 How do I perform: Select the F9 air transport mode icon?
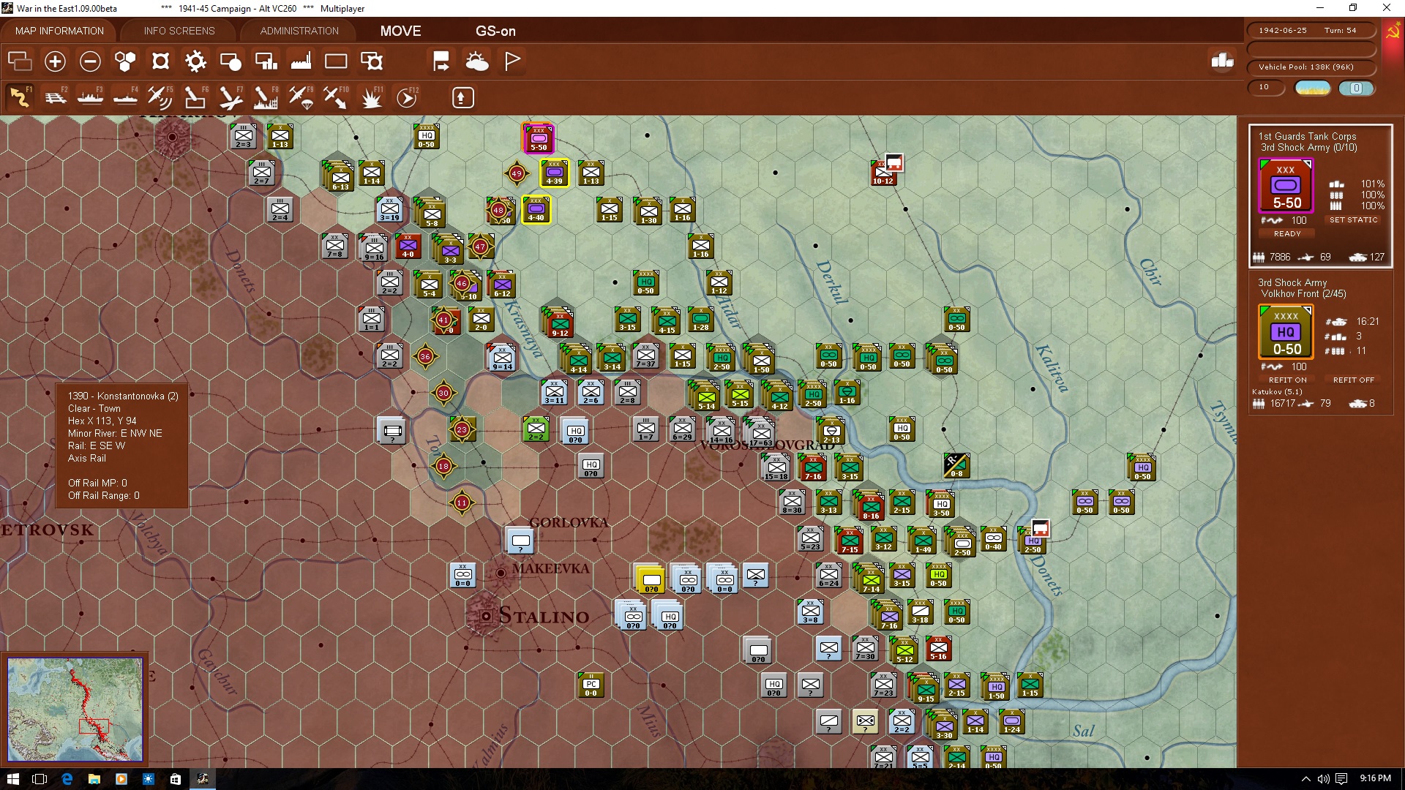301,97
